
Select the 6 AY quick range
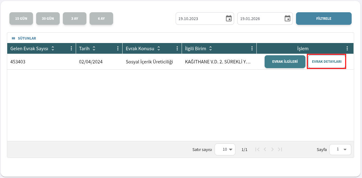(101, 19)
